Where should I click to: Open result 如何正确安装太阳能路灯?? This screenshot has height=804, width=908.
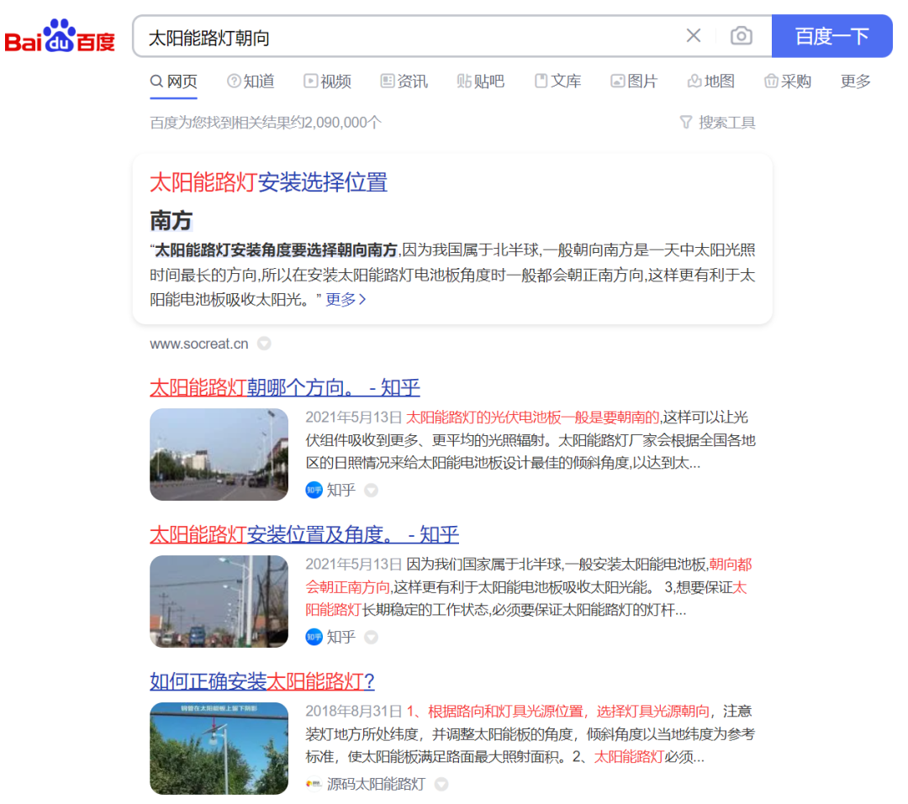coord(262,681)
